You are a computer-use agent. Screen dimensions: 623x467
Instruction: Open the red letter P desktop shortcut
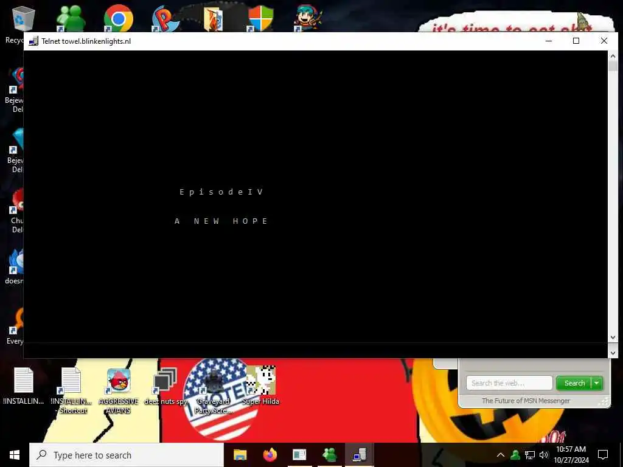pyautogui.click(x=166, y=19)
